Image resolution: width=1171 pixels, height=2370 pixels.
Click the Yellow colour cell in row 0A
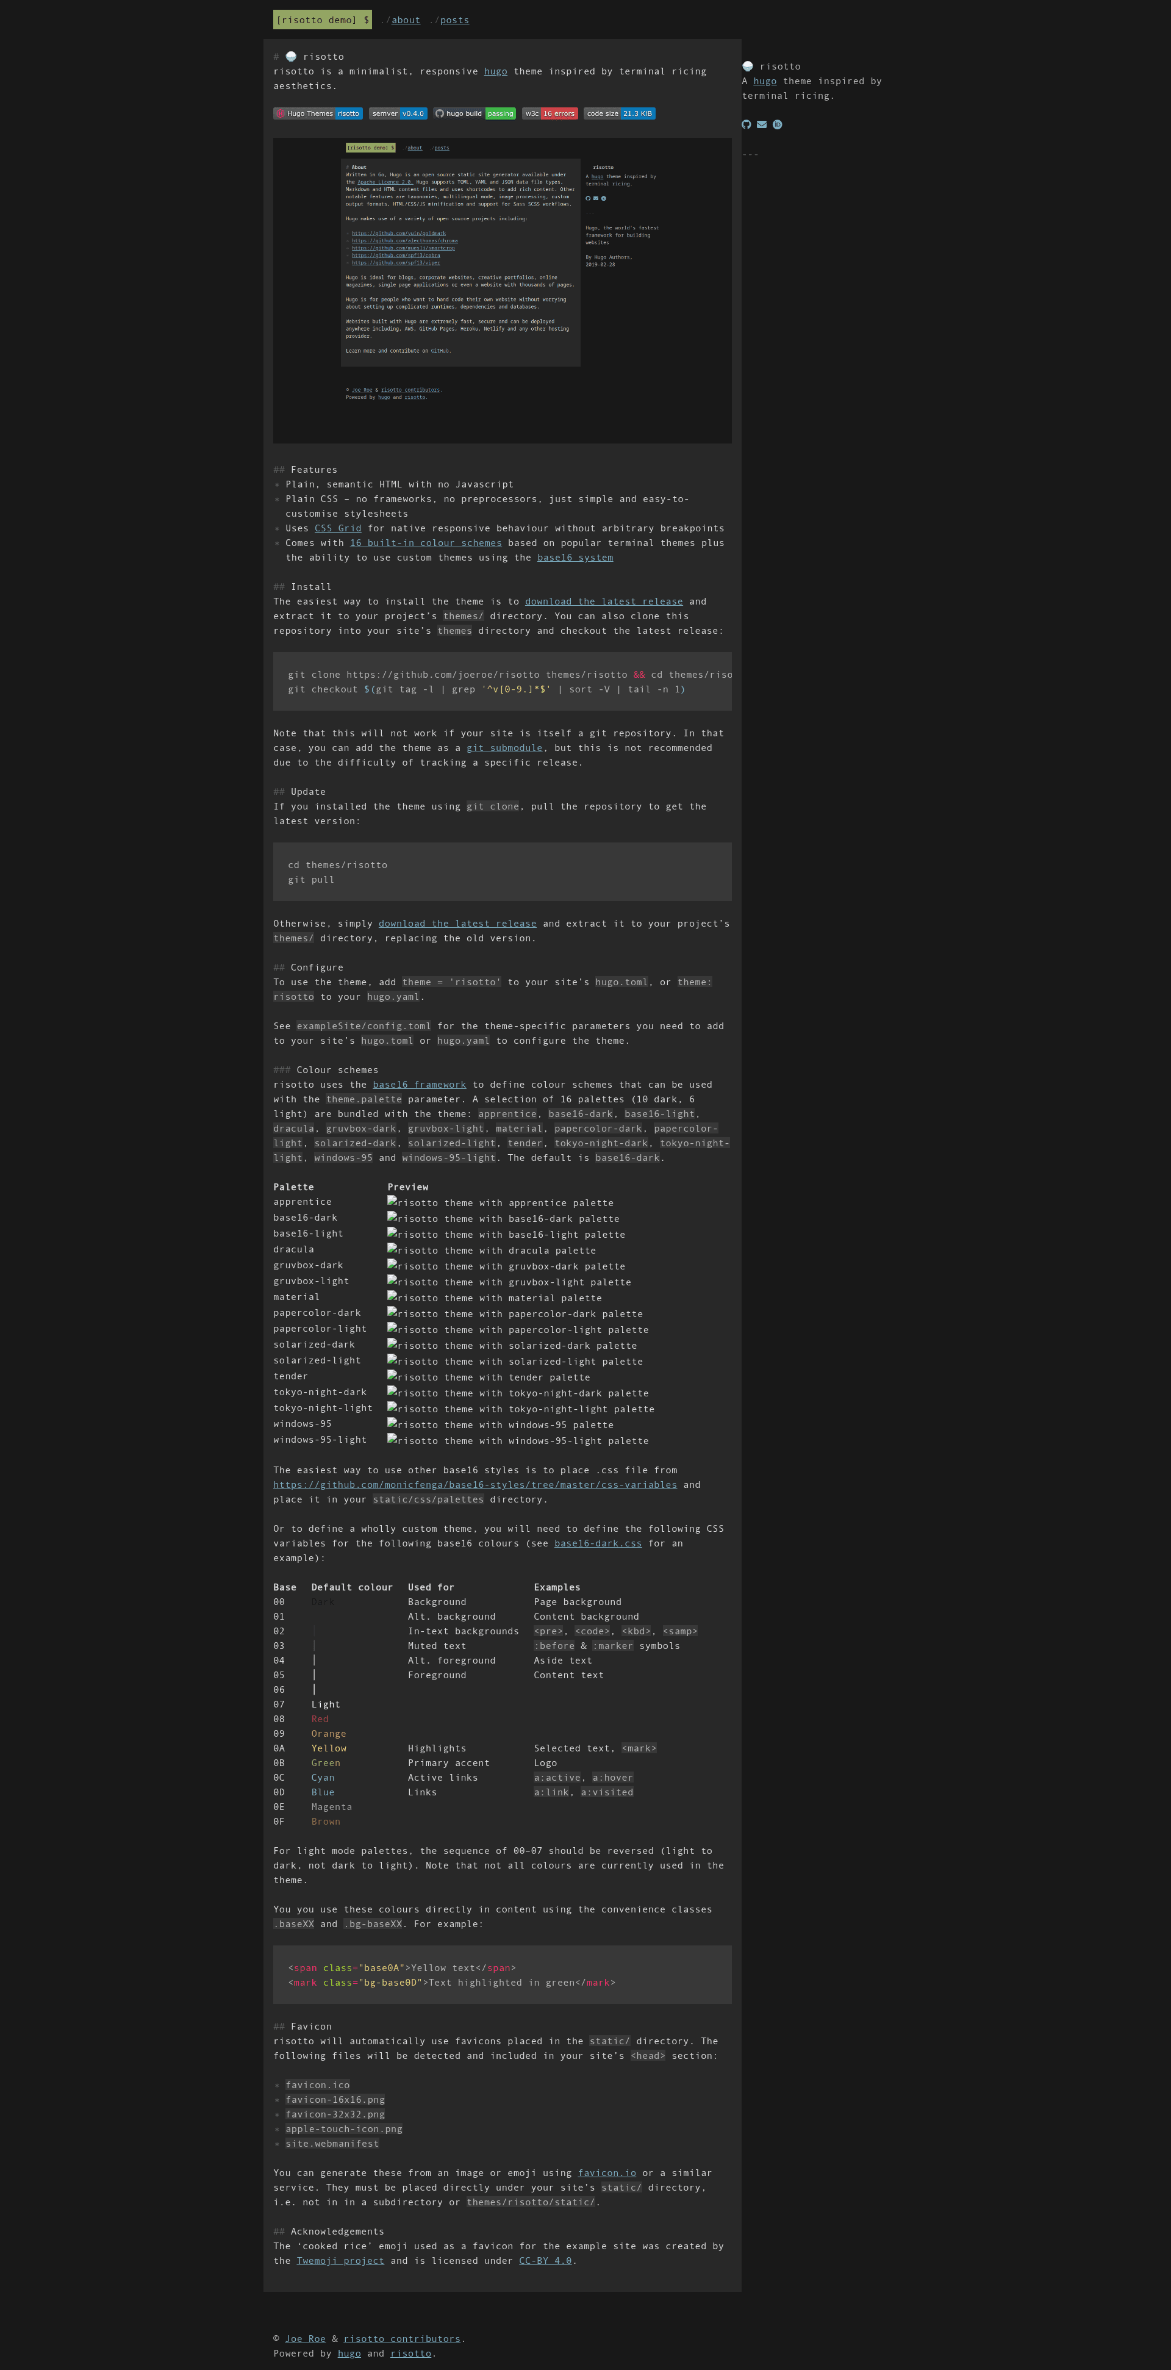(329, 1749)
